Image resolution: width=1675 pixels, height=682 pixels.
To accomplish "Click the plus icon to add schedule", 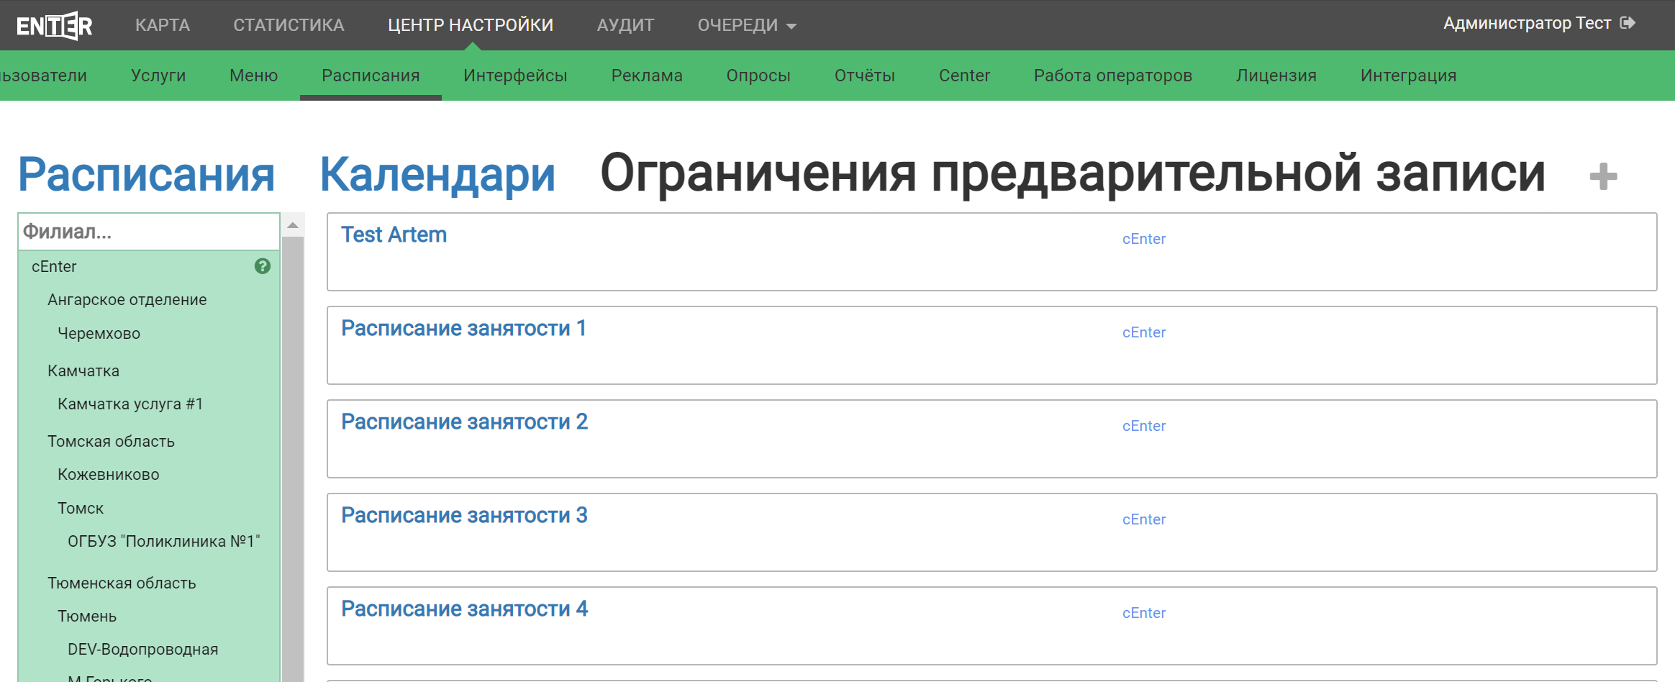I will tap(1603, 176).
